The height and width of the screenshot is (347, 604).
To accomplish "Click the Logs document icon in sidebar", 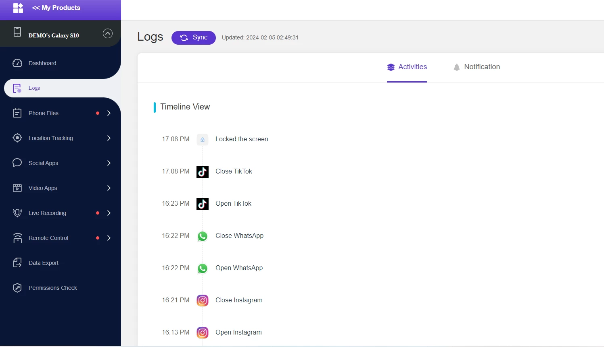I will tap(17, 88).
